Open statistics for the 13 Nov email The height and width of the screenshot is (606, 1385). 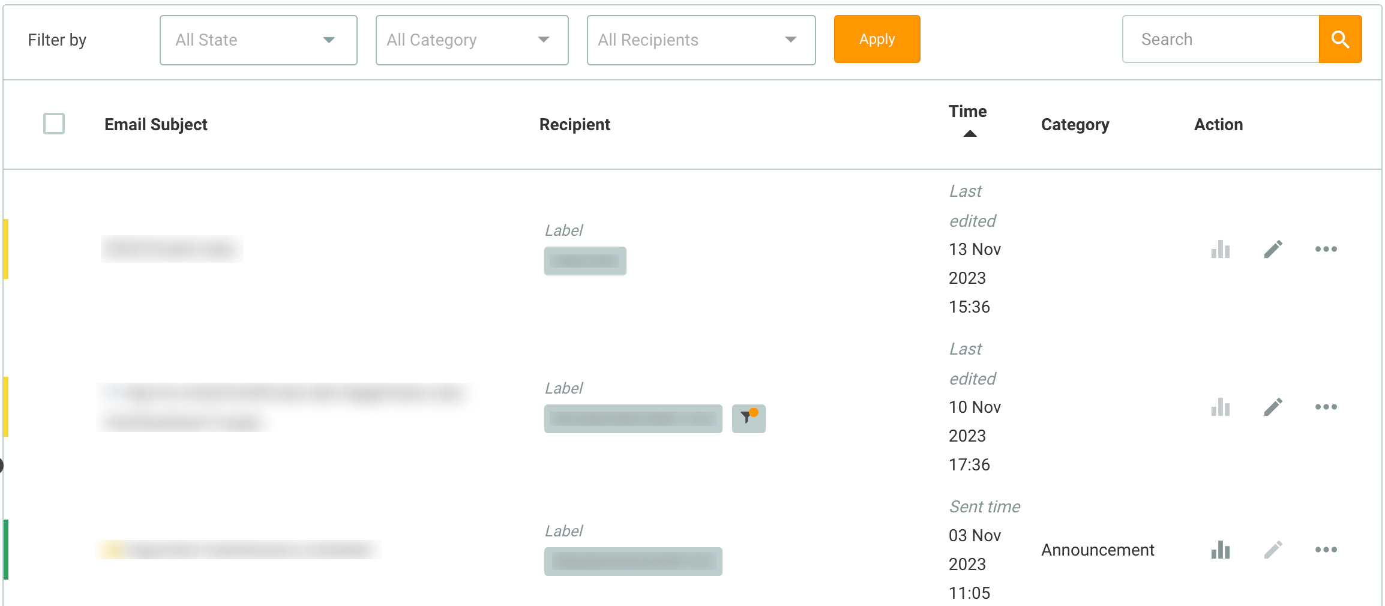1221,249
